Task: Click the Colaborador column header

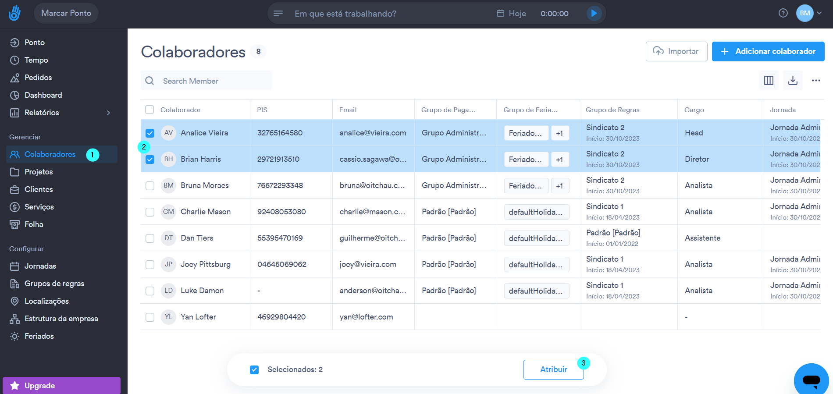Action: click(181, 110)
